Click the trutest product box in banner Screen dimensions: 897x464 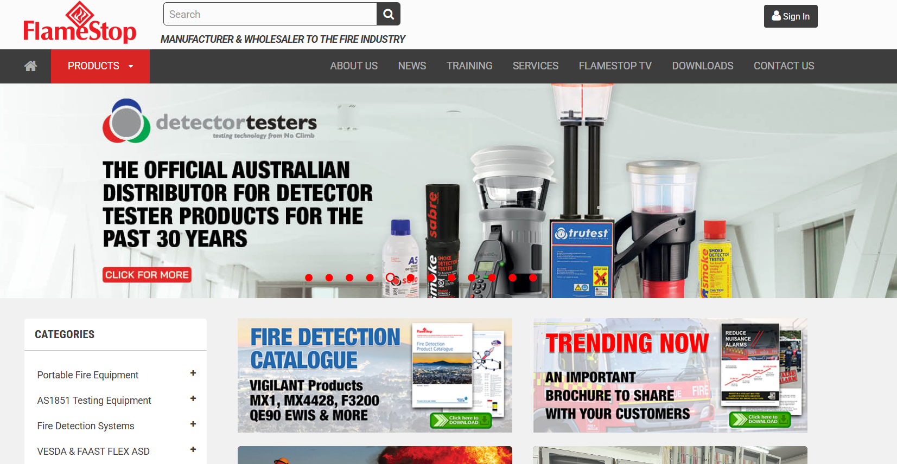[582, 259]
